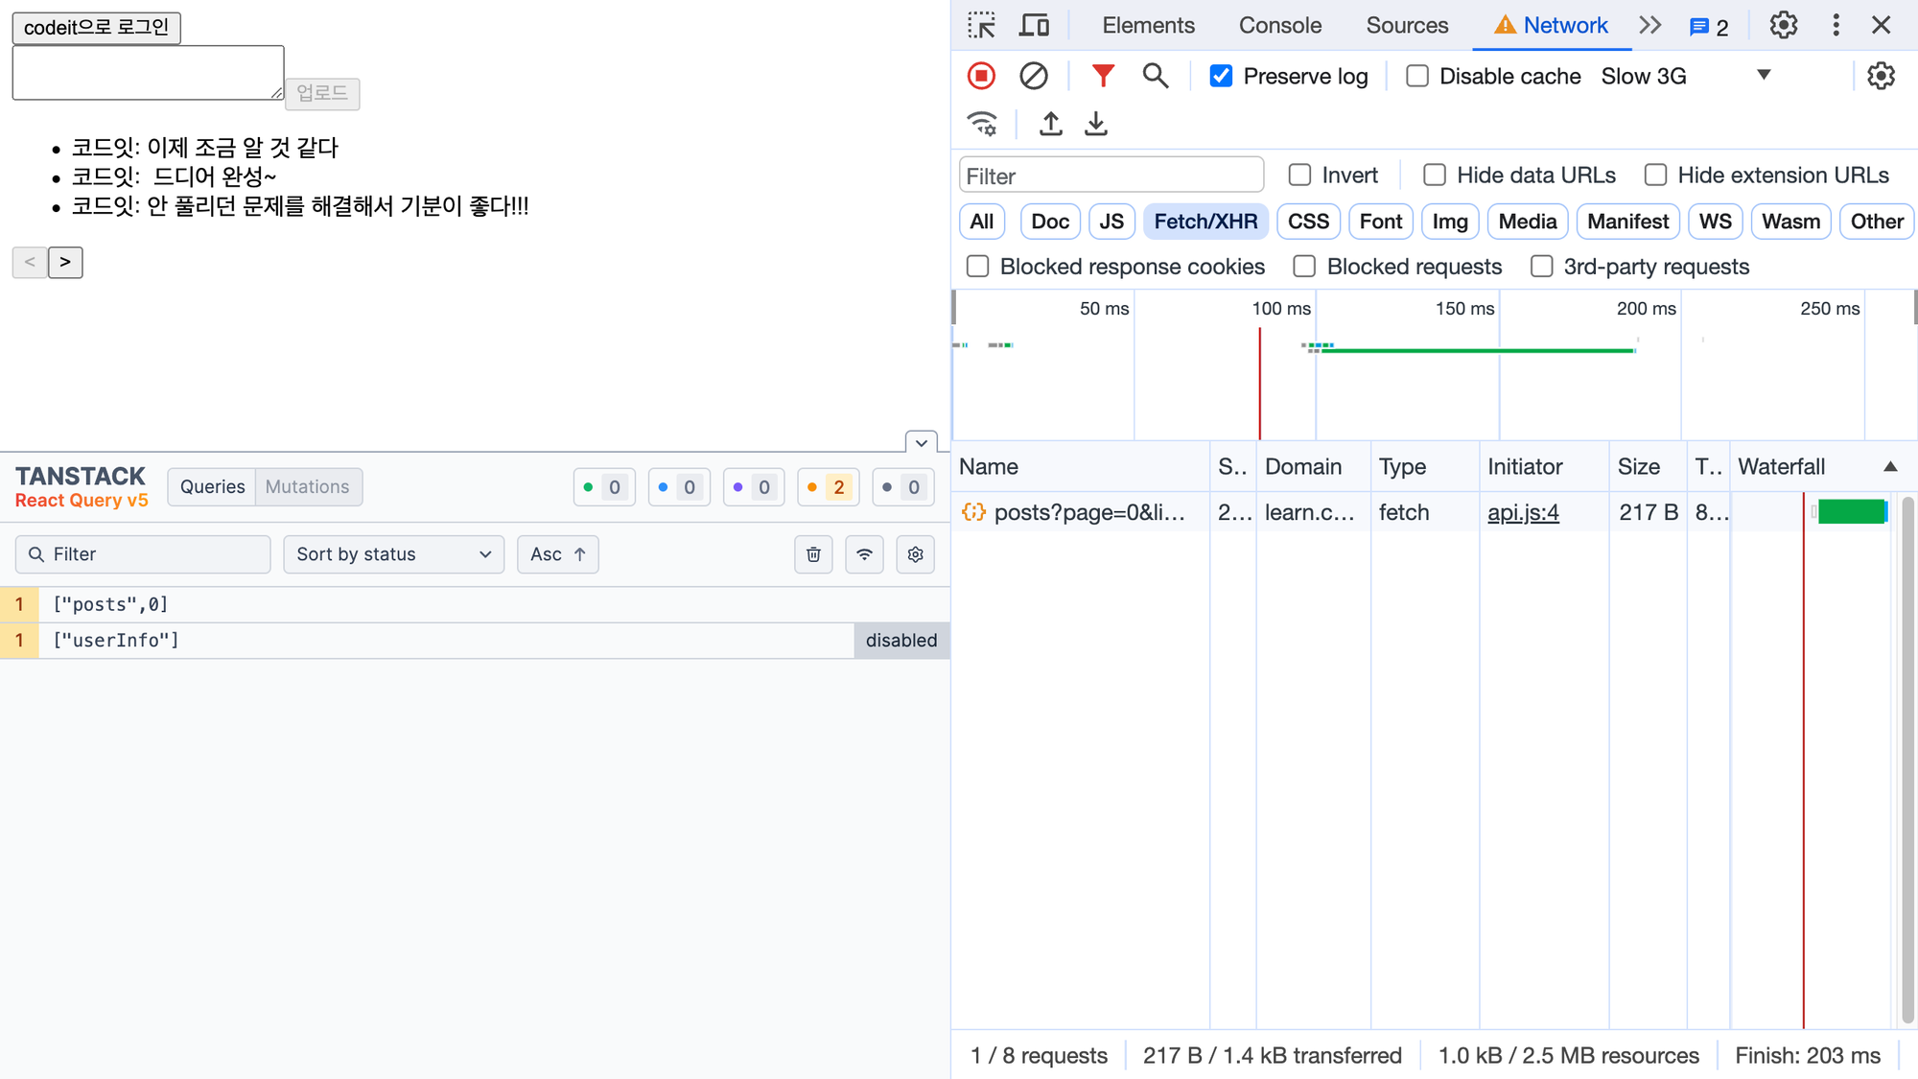Check the Invert filter option
This screenshot has width=1918, height=1079.
(1299, 175)
